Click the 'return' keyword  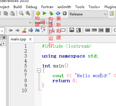pyautogui.click(x=61, y=81)
